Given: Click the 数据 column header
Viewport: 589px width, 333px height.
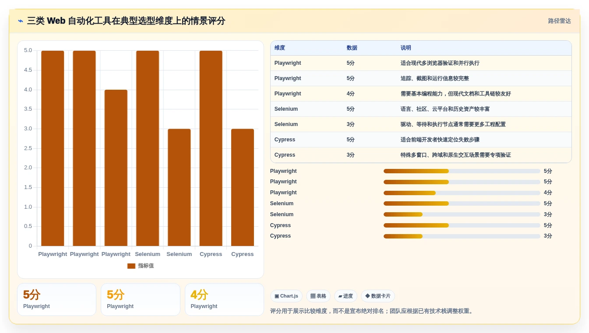Looking at the screenshot, I should pyautogui.click(x=352, y=48).
